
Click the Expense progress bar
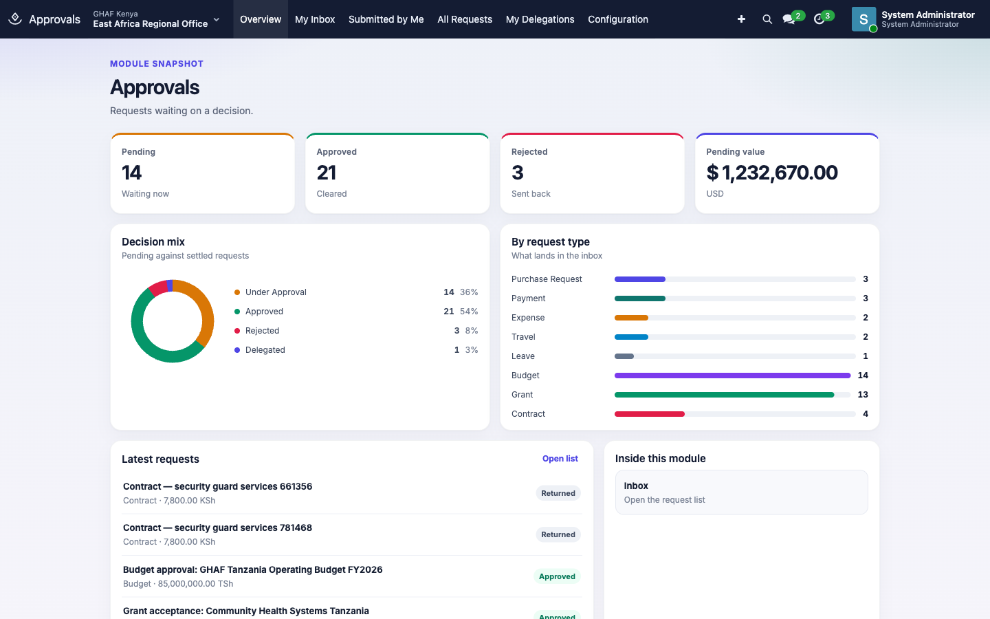[735, 318]
